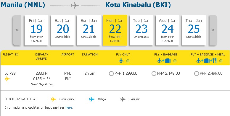
Task: Click the gray Tiger Air airplane legend icon
Action: [123, 99]
